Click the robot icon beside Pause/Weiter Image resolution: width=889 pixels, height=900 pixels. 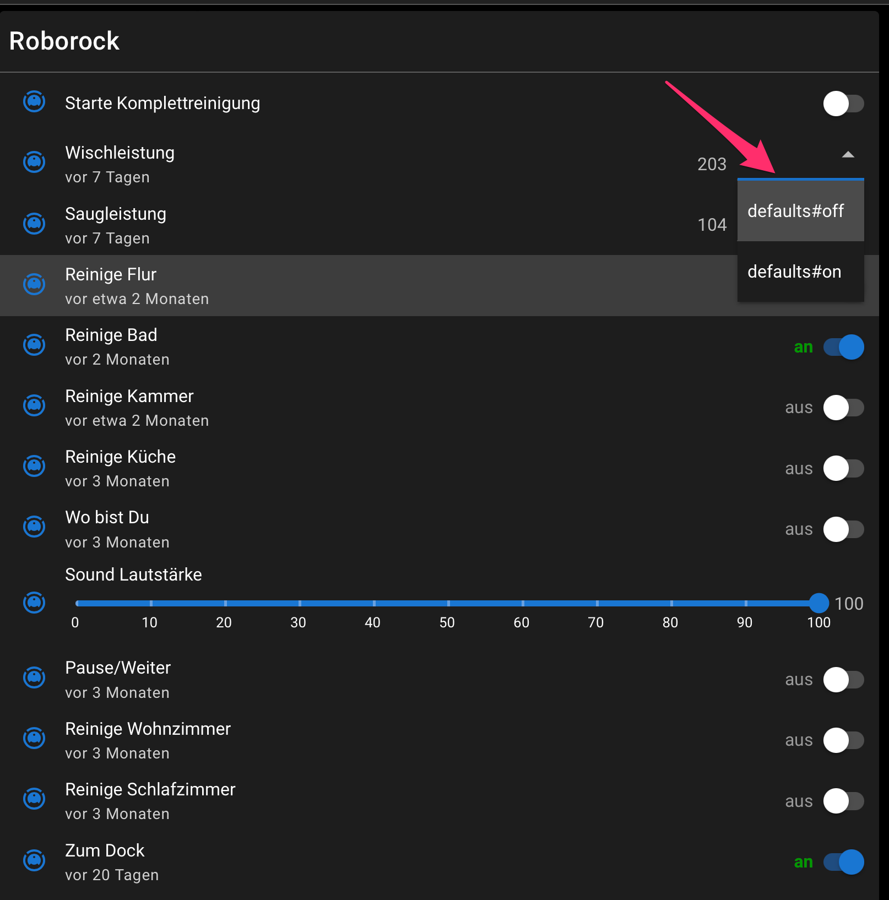coord(34,677)
